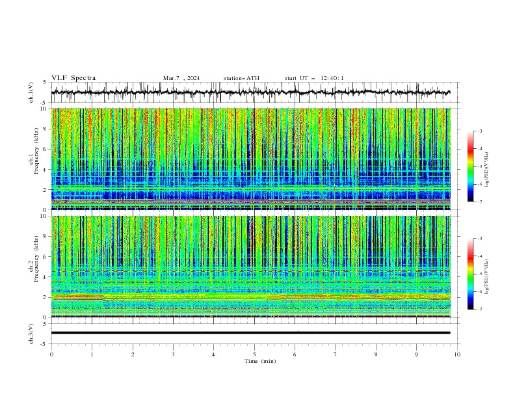This screenshot has width=515, height=398.
Task: Click the "8" time-axis tick label
Action: 376,354
